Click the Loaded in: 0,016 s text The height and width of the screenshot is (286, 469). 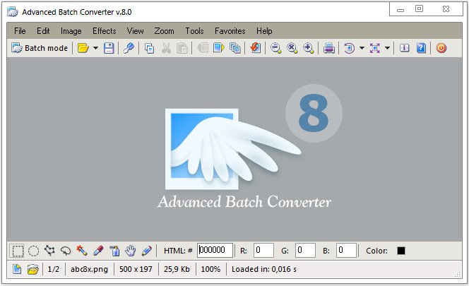264,269
